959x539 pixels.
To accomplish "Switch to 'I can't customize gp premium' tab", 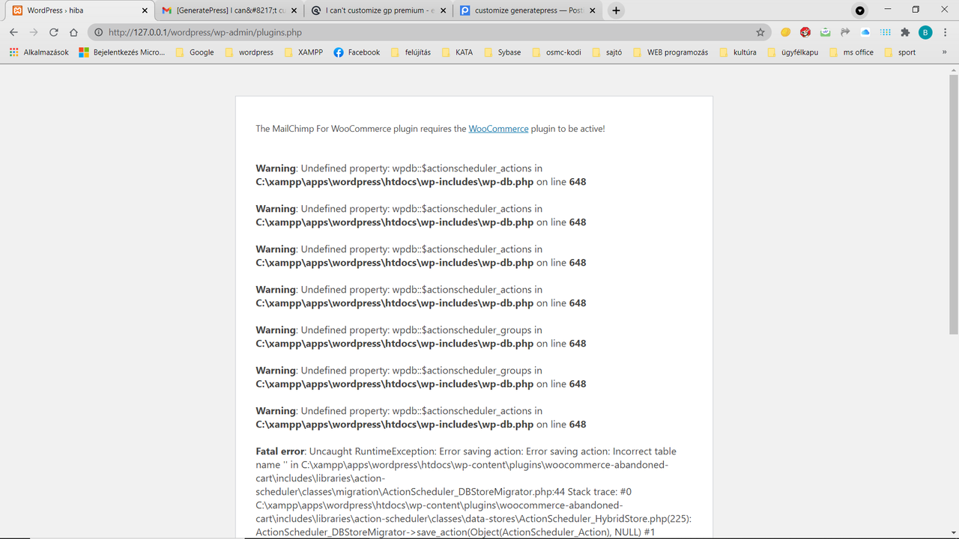I will click(x=379, y=10).
